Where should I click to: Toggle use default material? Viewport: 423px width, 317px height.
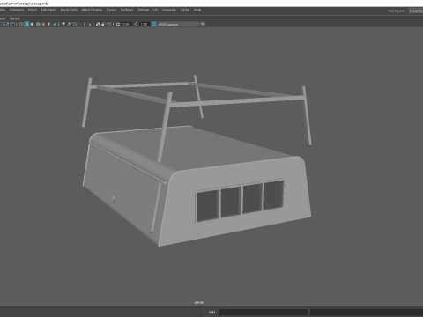pos(33,24)
